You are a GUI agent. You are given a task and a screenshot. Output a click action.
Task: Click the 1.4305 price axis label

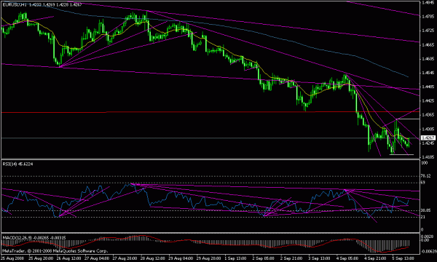coord(428,130)
